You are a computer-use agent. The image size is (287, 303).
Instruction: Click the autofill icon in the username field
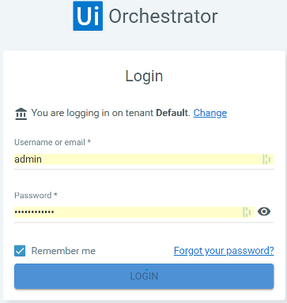[266, 159]
